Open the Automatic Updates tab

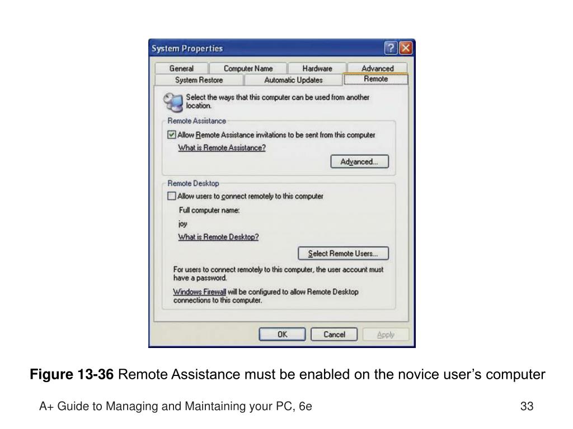click(x=293, y=80)
